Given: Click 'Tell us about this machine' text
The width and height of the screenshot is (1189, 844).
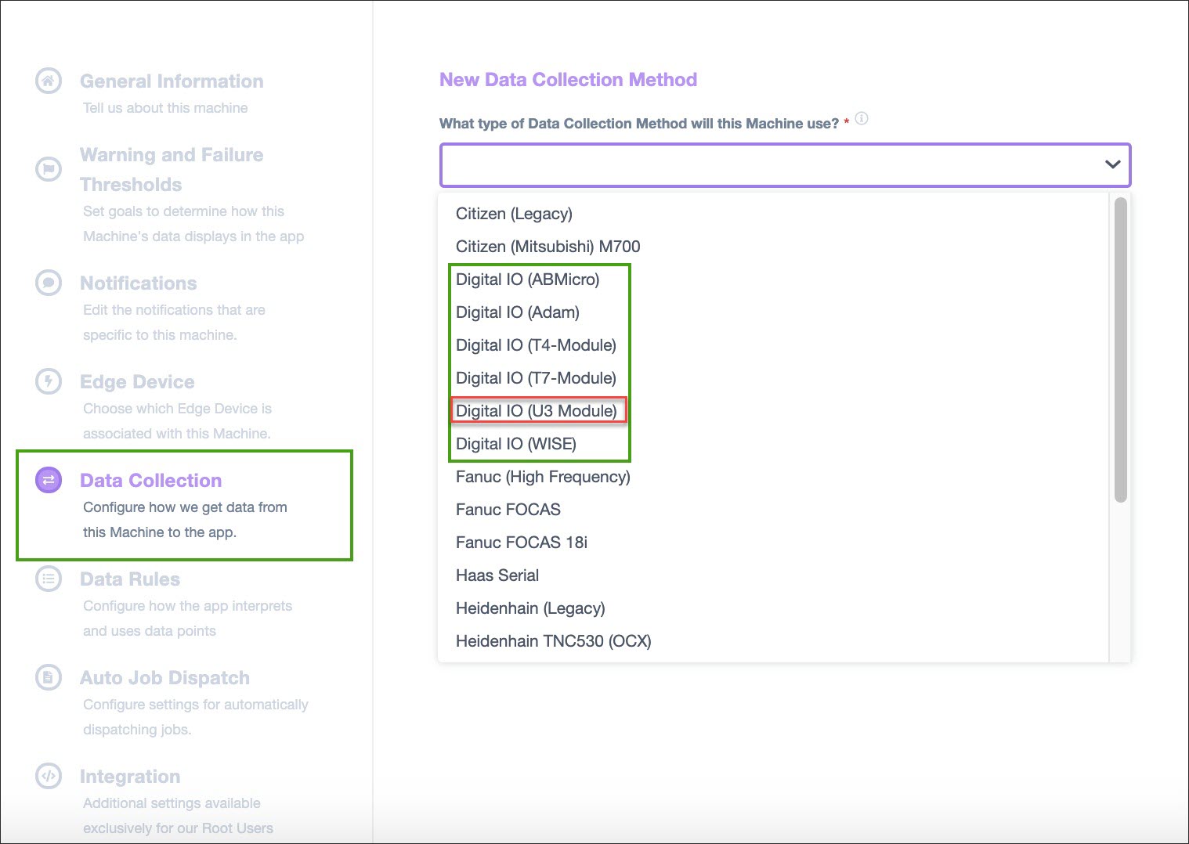Looking at the screenshot, I should point(165,108).
